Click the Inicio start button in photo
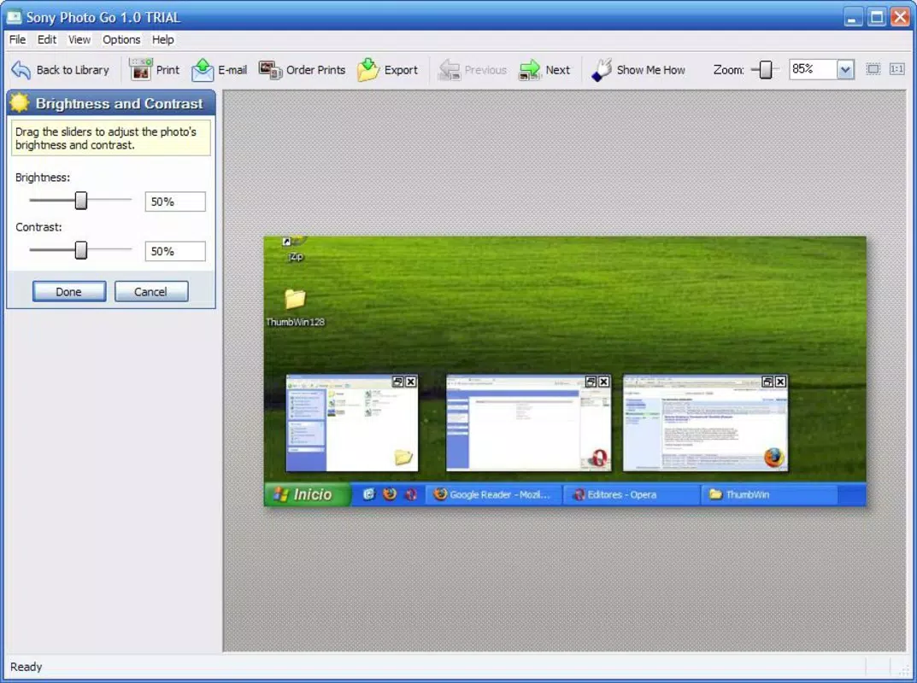Viewport: 917px width, 683px height. tap(307, 494)
